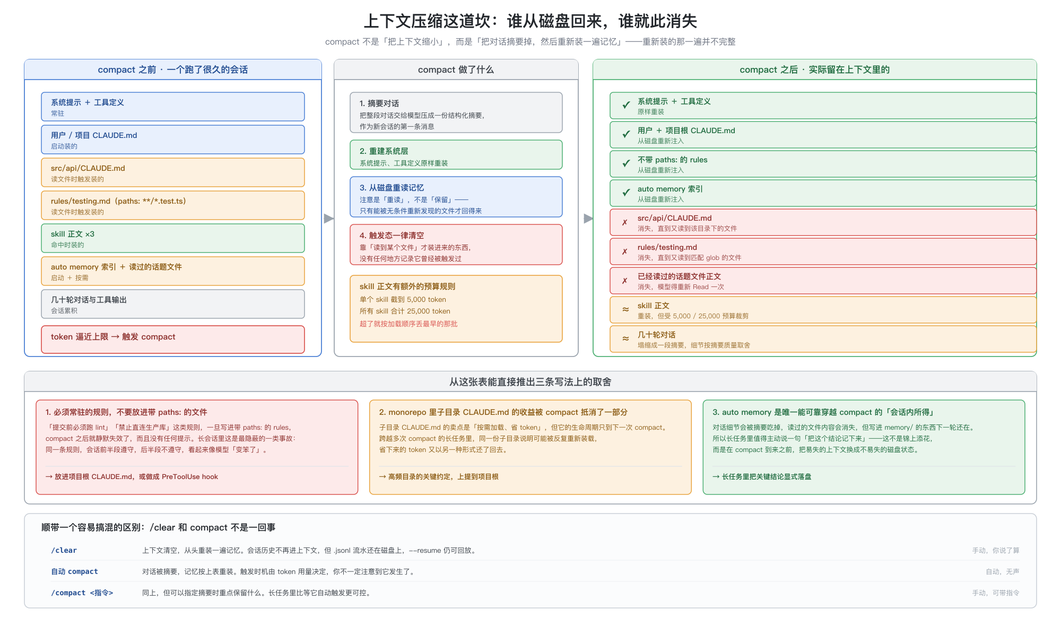Screen dimensions: 1061x626
Task: Click the title 上下文压缩这道坎
Action: (x=530, y=21)
